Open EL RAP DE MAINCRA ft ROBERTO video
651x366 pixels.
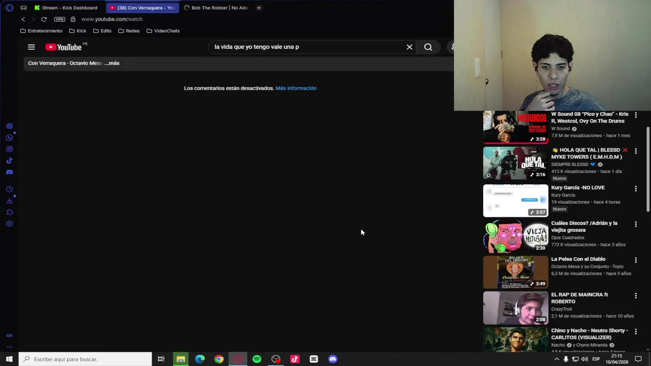[x=579, y=298]
